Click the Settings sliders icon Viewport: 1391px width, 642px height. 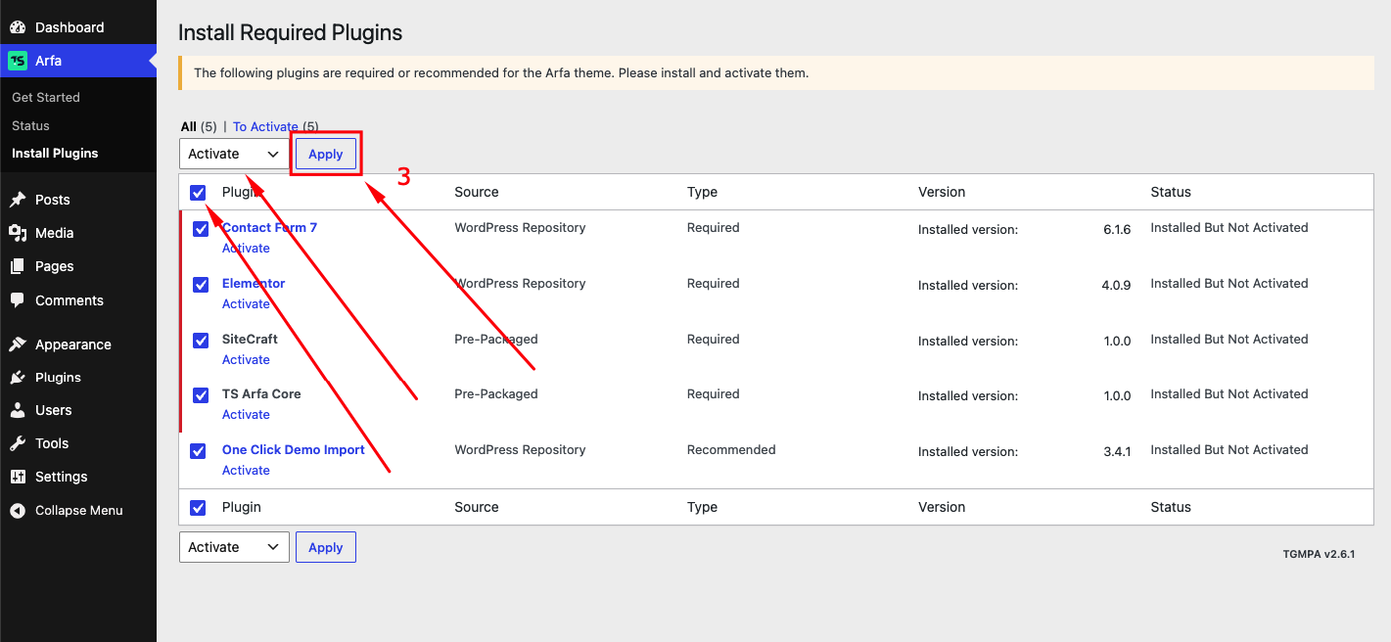(x=18, y=477)
